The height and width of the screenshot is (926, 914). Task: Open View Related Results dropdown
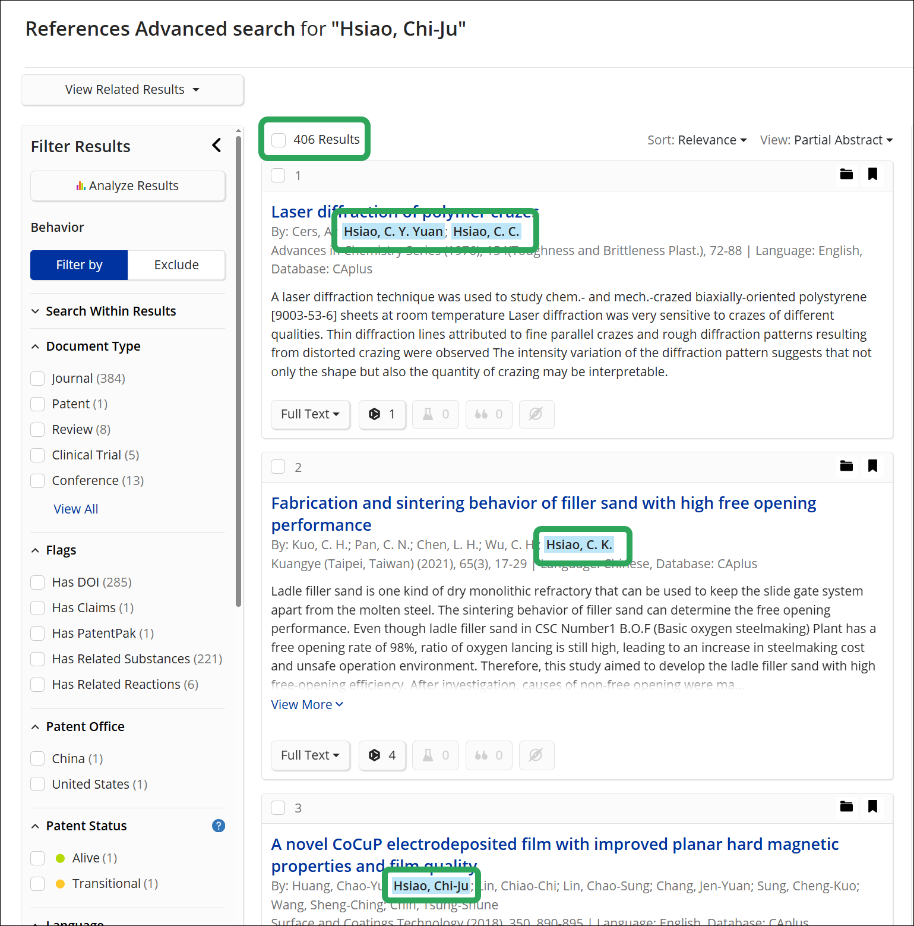click(132, 90)
